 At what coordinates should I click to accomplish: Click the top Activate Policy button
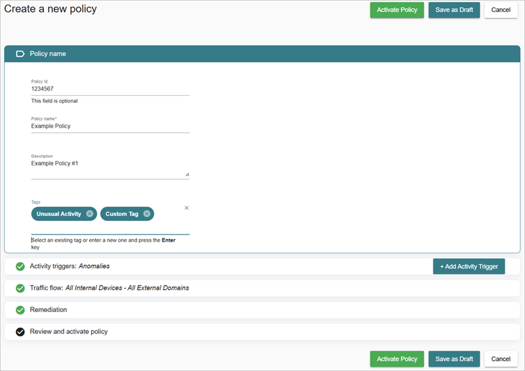(397, 10)
